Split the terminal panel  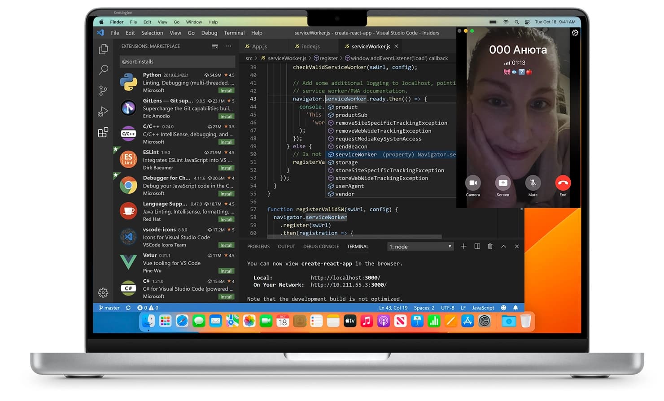[x=477, y=246]
